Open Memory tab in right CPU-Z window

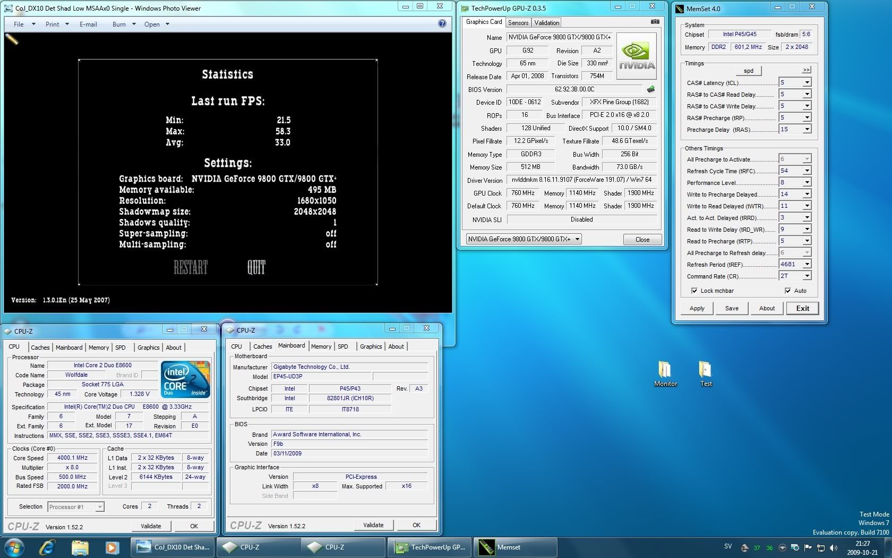pos(321,346)
